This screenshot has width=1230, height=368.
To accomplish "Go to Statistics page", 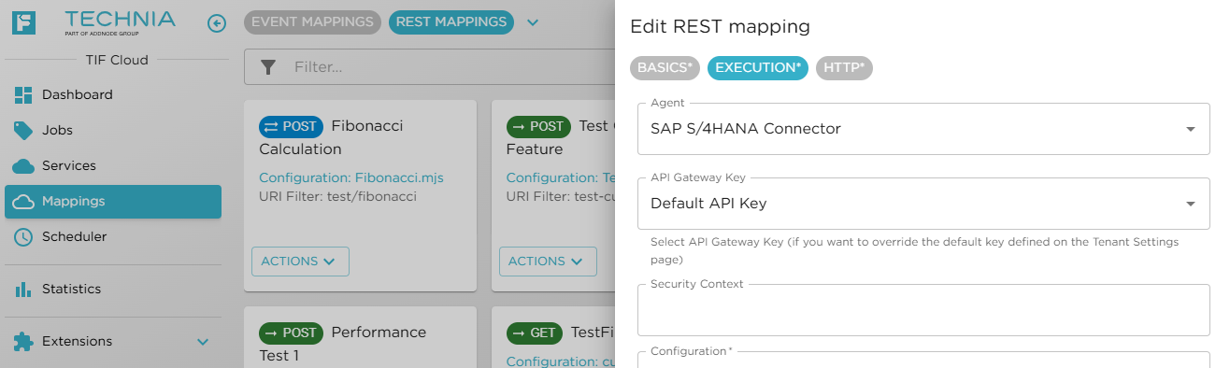I will point(113,289).
